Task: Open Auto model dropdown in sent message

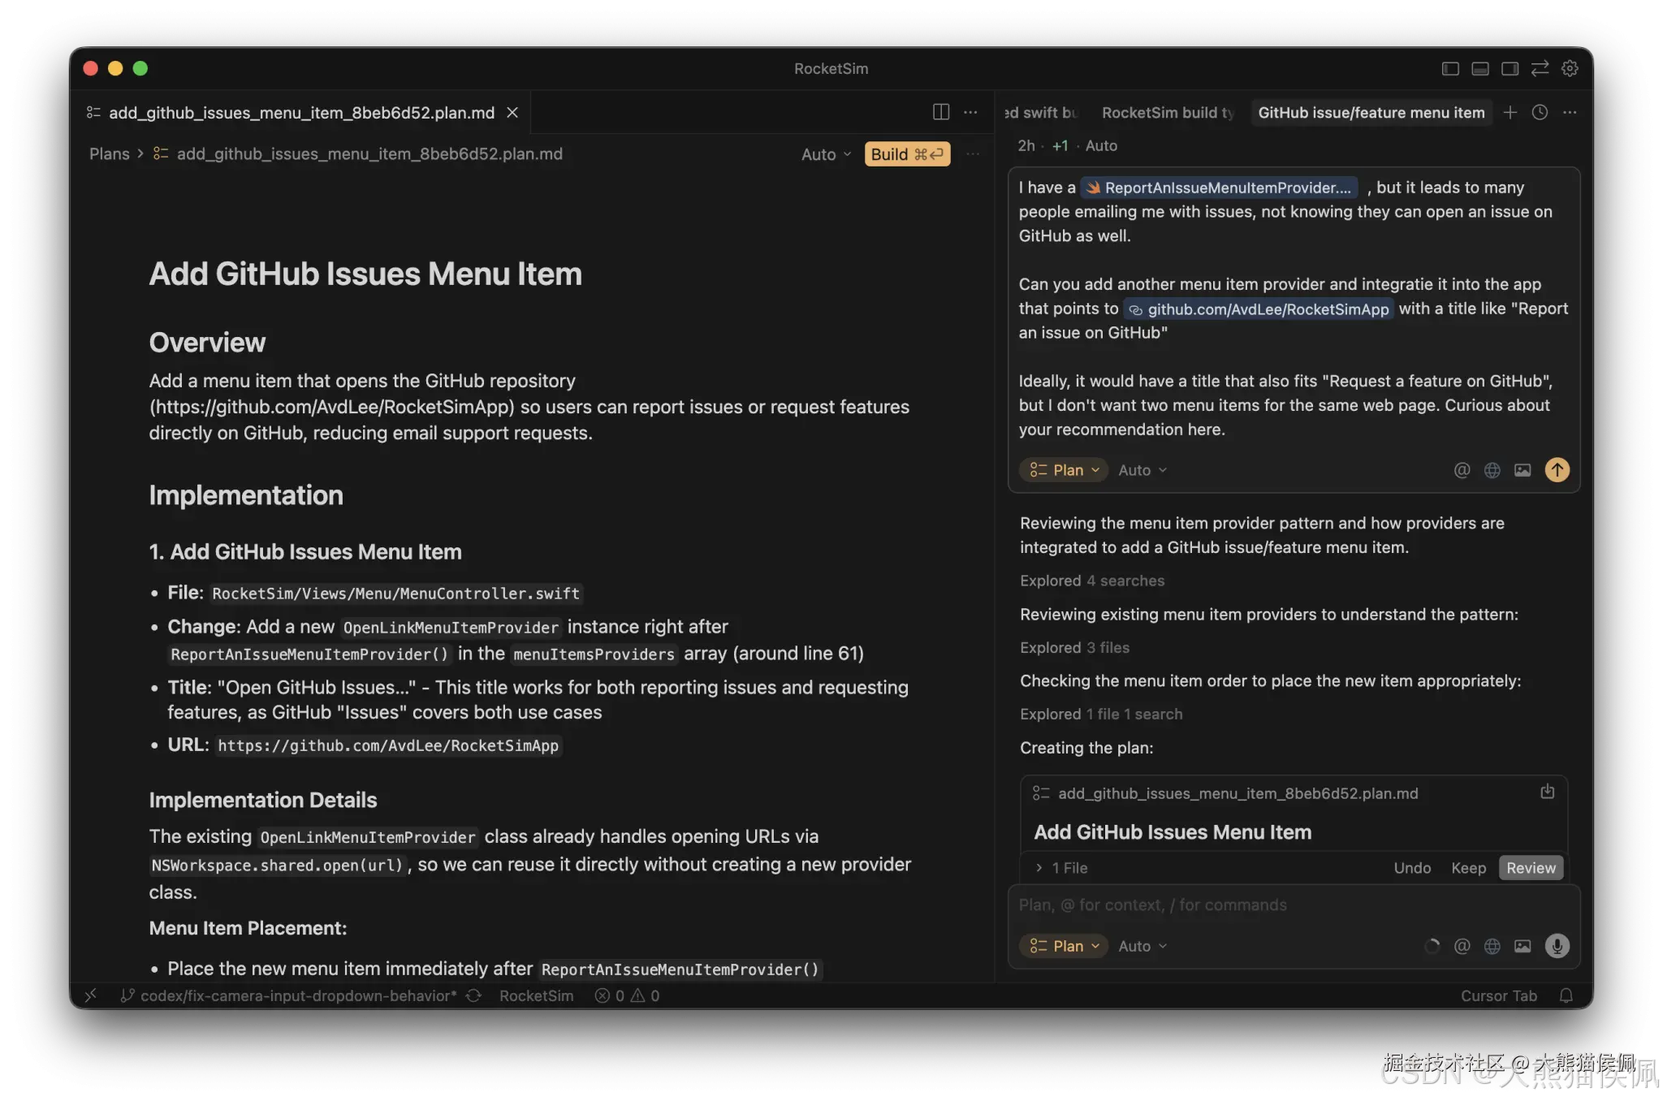Action: 1143,470
